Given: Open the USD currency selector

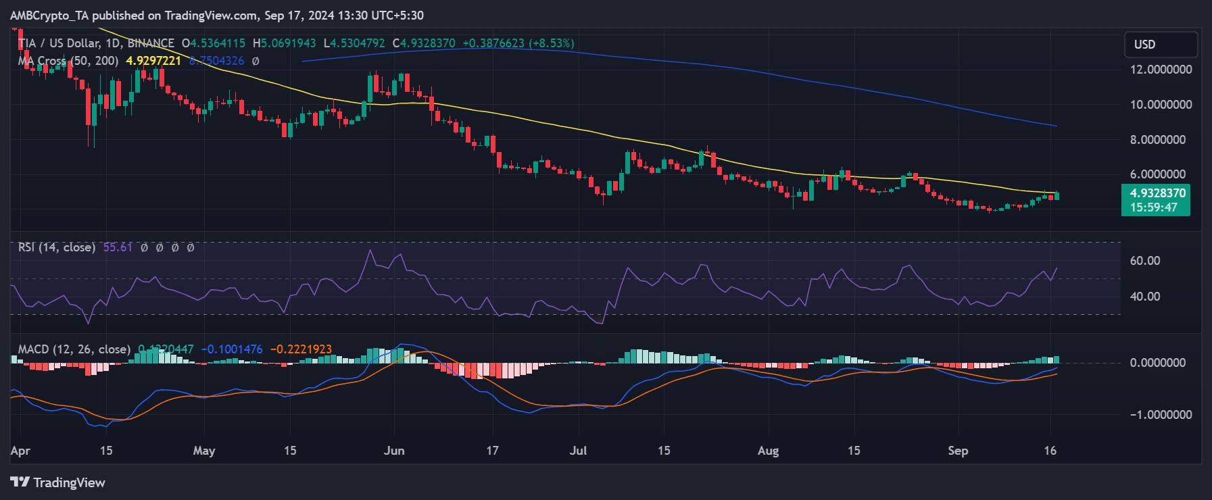Looking at the screenshot, I should point(1161,45).
